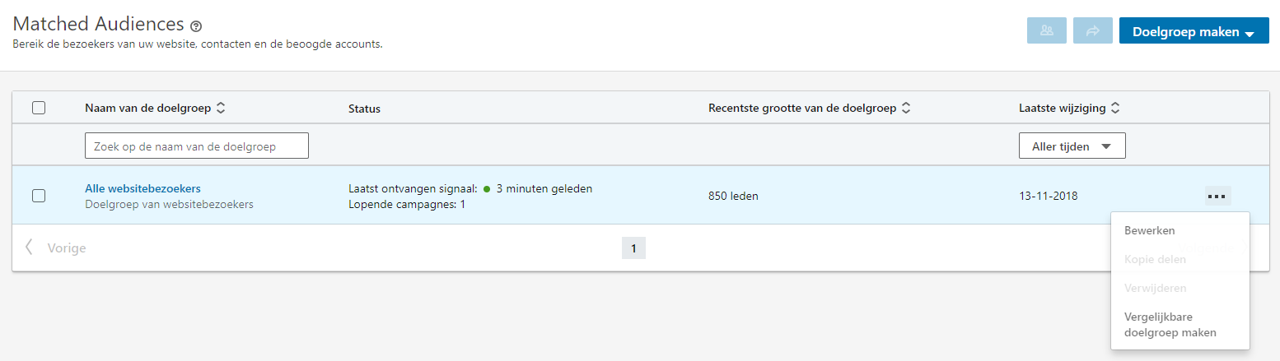Open the Doelgroep maken dropdown
Image resolution: width=1280 pixels, height=361 pixels.
1194,30
